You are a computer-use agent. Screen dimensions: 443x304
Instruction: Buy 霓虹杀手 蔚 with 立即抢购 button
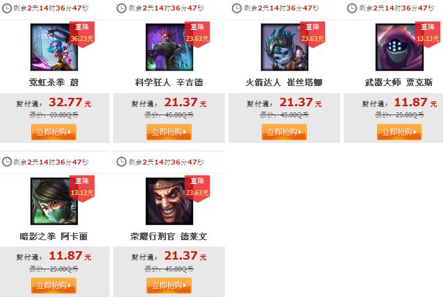(x=53, y=132)
